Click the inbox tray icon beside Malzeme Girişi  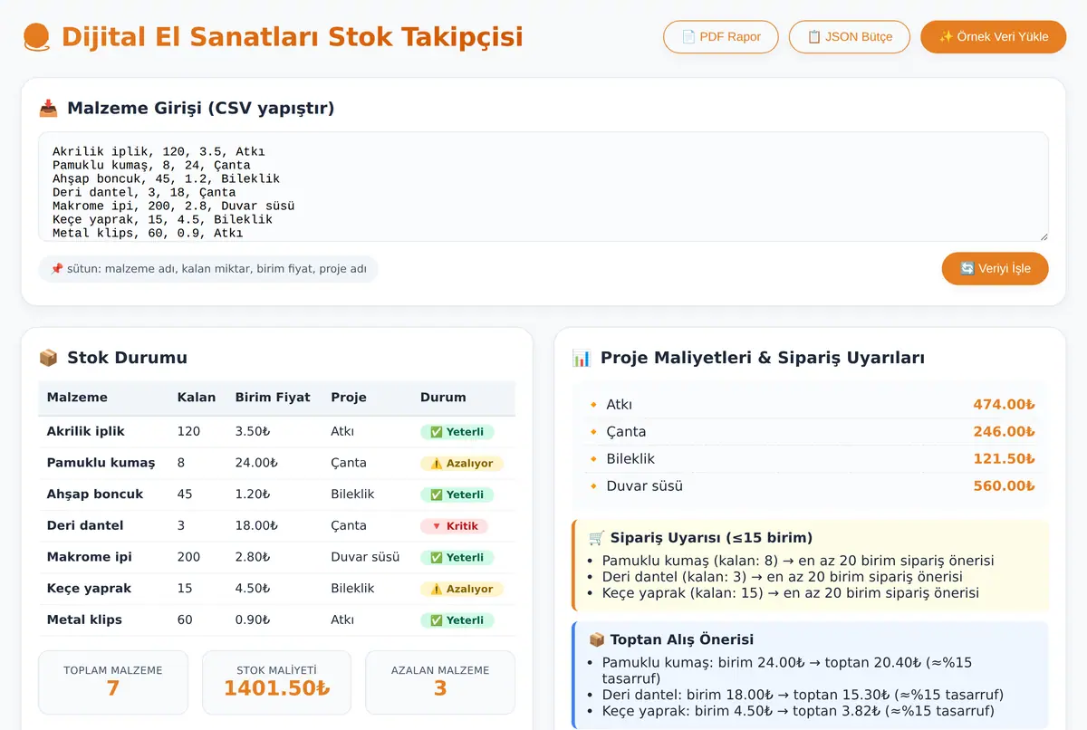click(48, 109)
